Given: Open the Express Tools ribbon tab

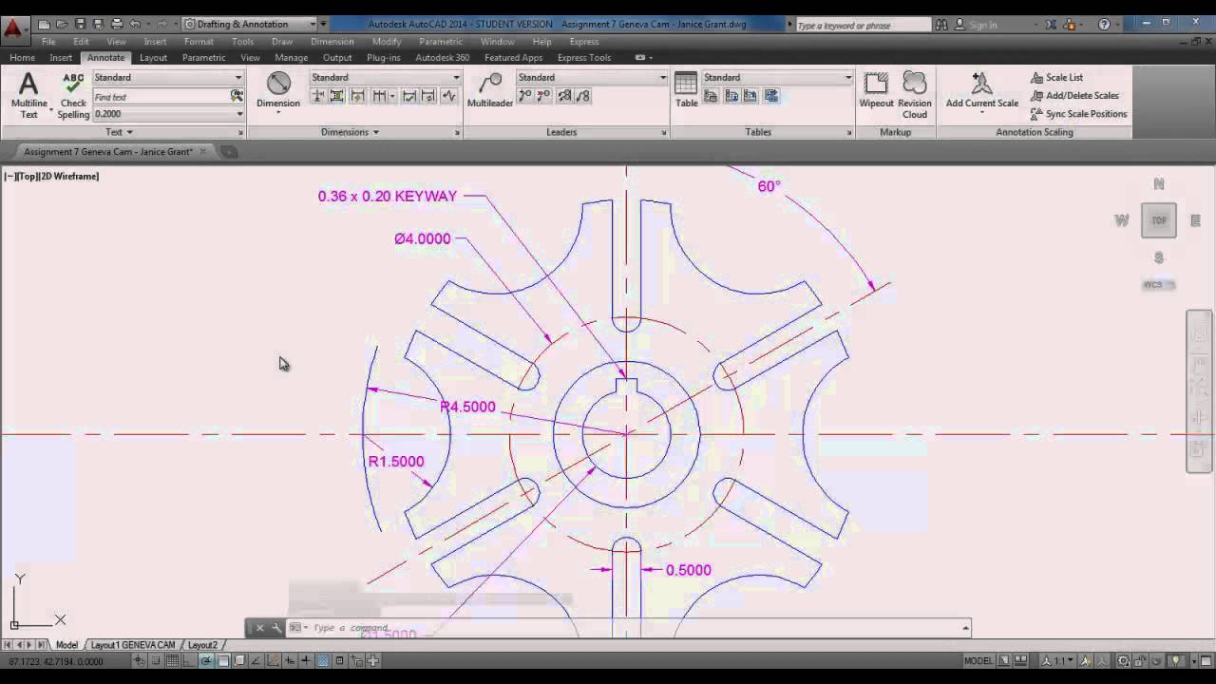Looking at the screenshot, I should 584,58.
